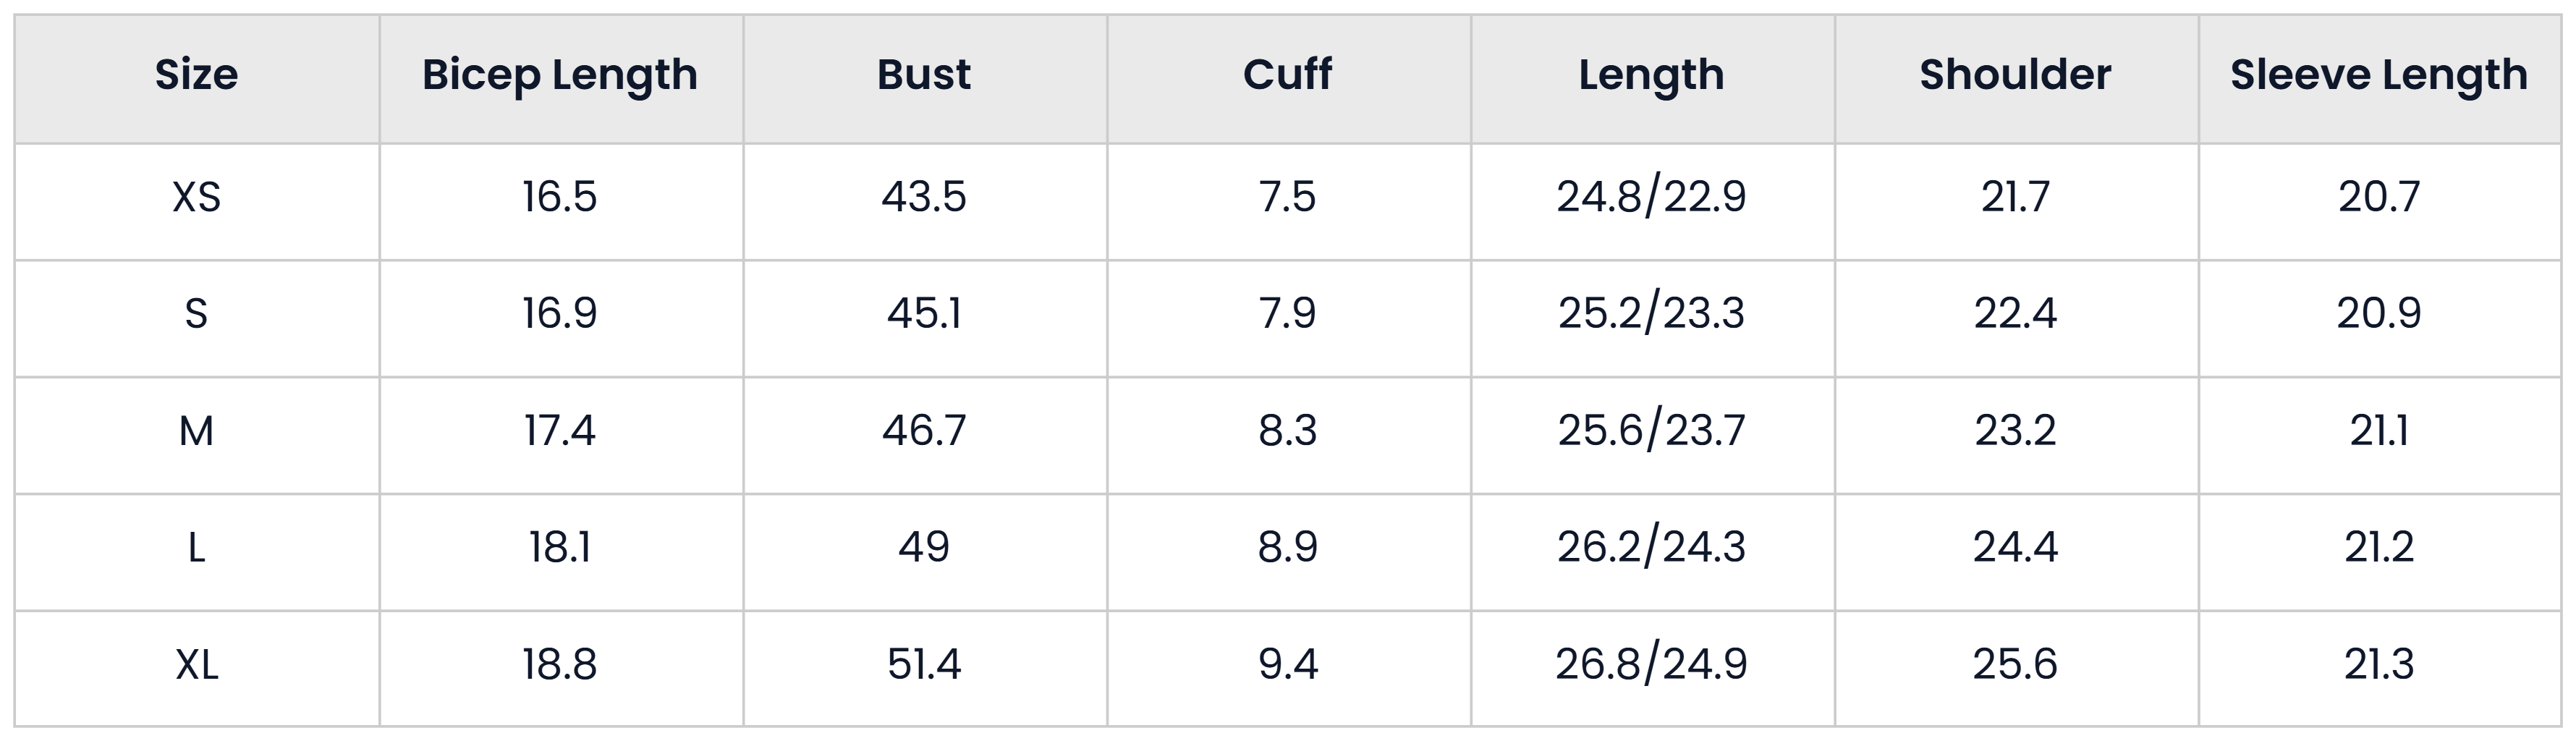Viewport: 2576px width, 741px height.
Task: Select the M shoulder value 23.2
Action: click(2015, 431)
